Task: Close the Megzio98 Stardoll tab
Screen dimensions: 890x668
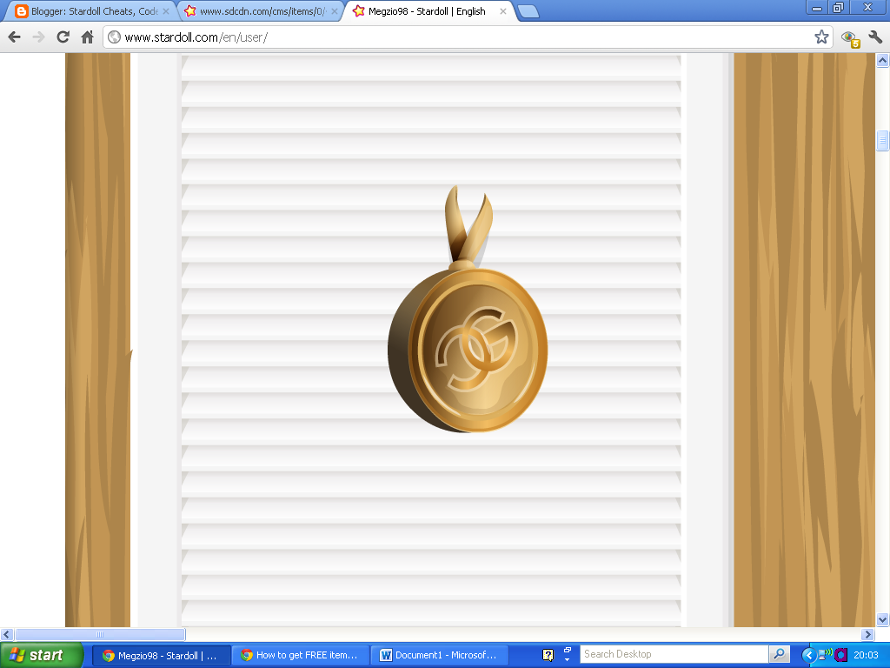Action: tap(503, 11)
